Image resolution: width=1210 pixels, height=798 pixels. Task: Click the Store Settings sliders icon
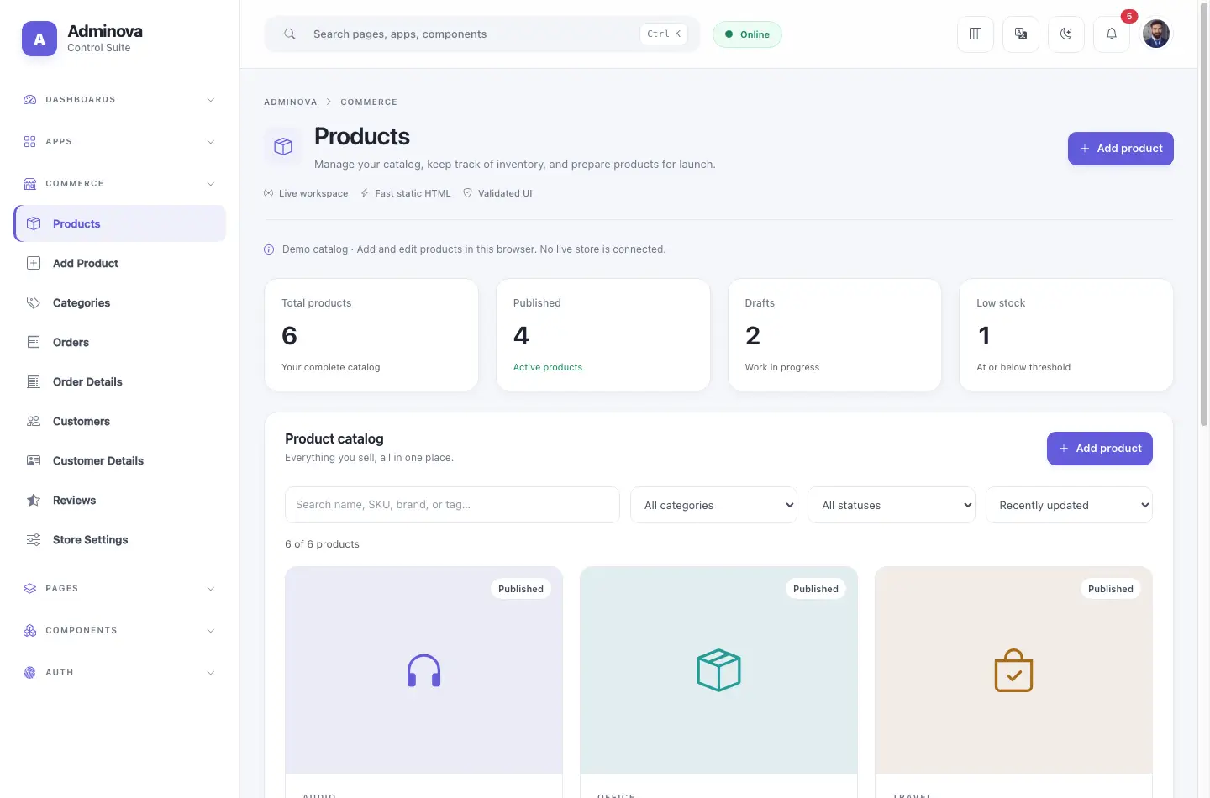[34, 539]
